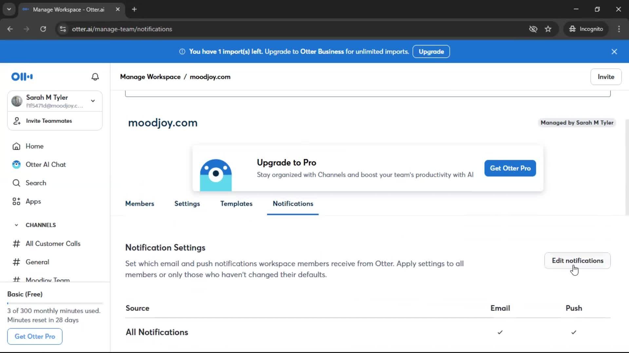The image size is (629, 353).
Task: Switch to Templates tab
Action: click(236, 204)
